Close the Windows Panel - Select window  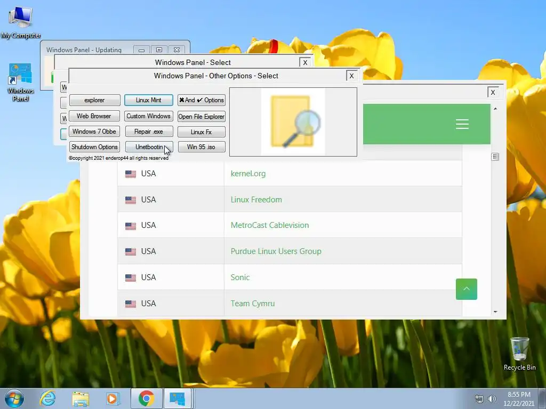[x=305, y=63]
